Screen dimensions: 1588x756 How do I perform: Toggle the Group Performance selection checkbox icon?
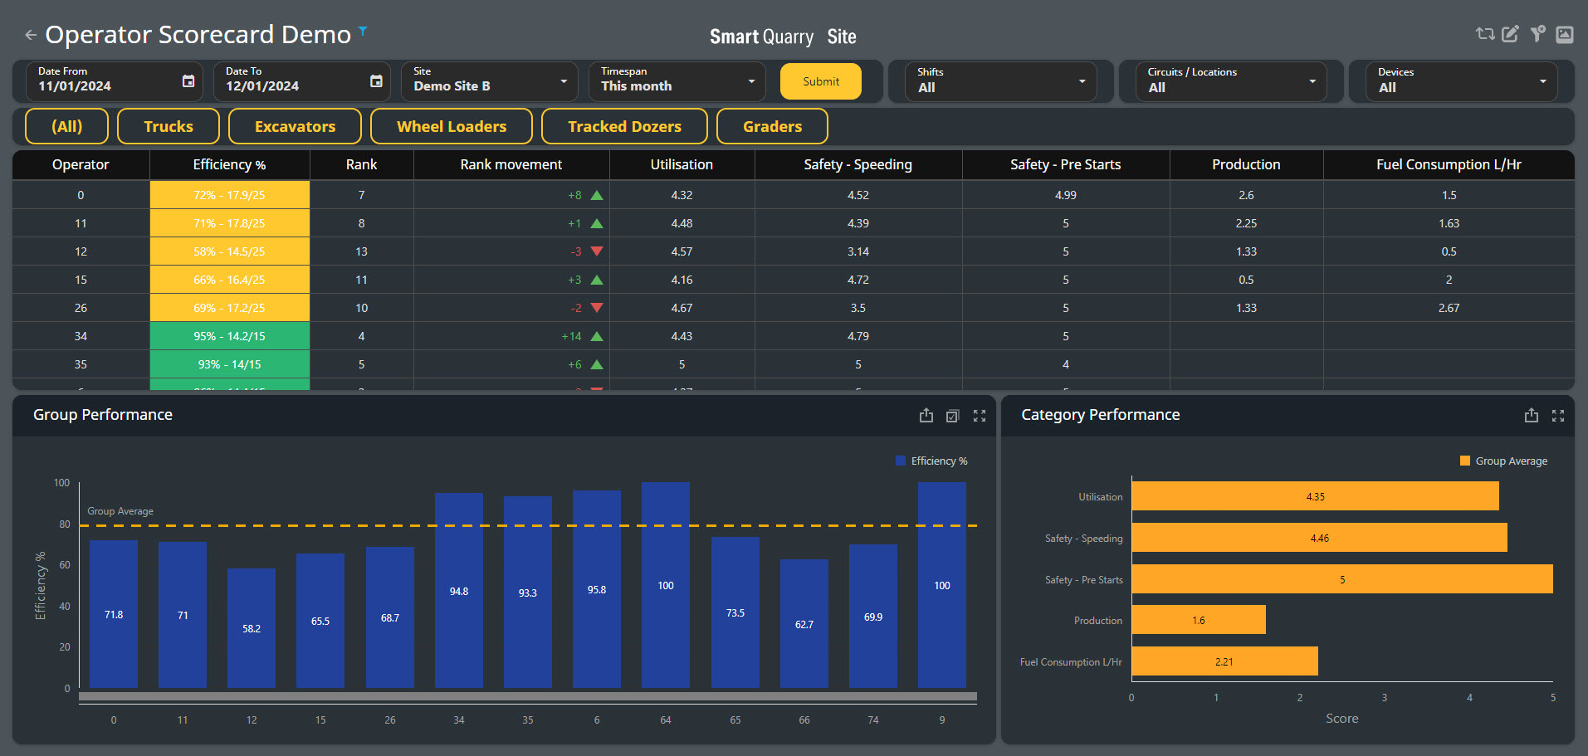[x=953, y=416]
